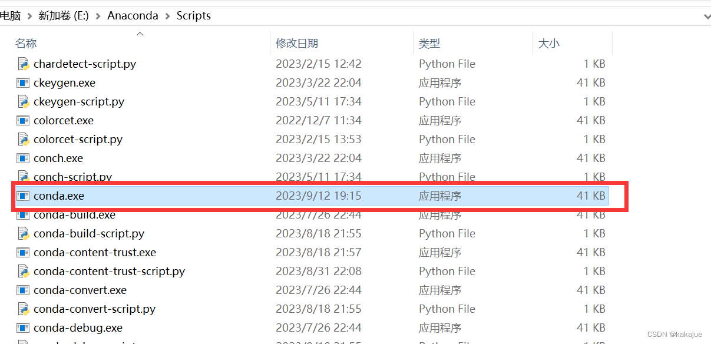Click the chardetect-script.py Python file icon
This screenshot has height=344, width=711.
tap(24, 64)
